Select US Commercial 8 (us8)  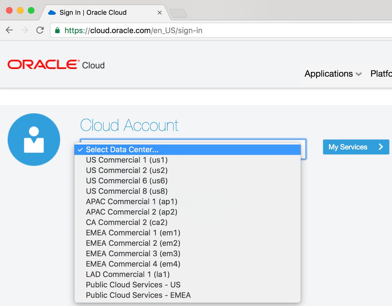pos(188,191)
